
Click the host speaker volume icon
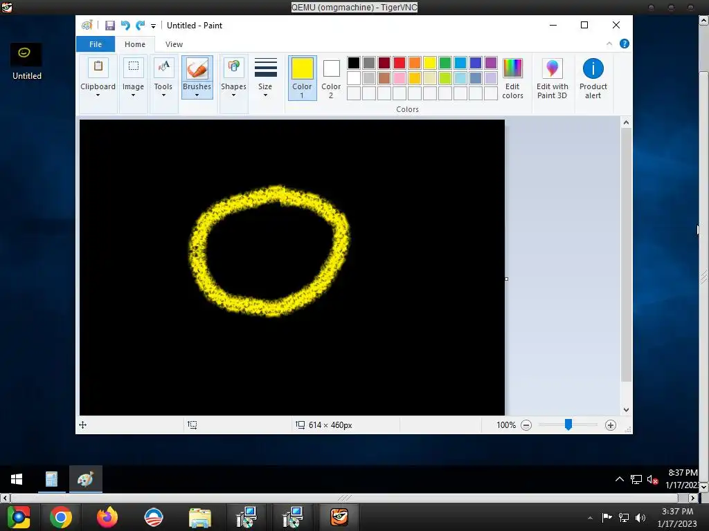click(x=640, y=517)
